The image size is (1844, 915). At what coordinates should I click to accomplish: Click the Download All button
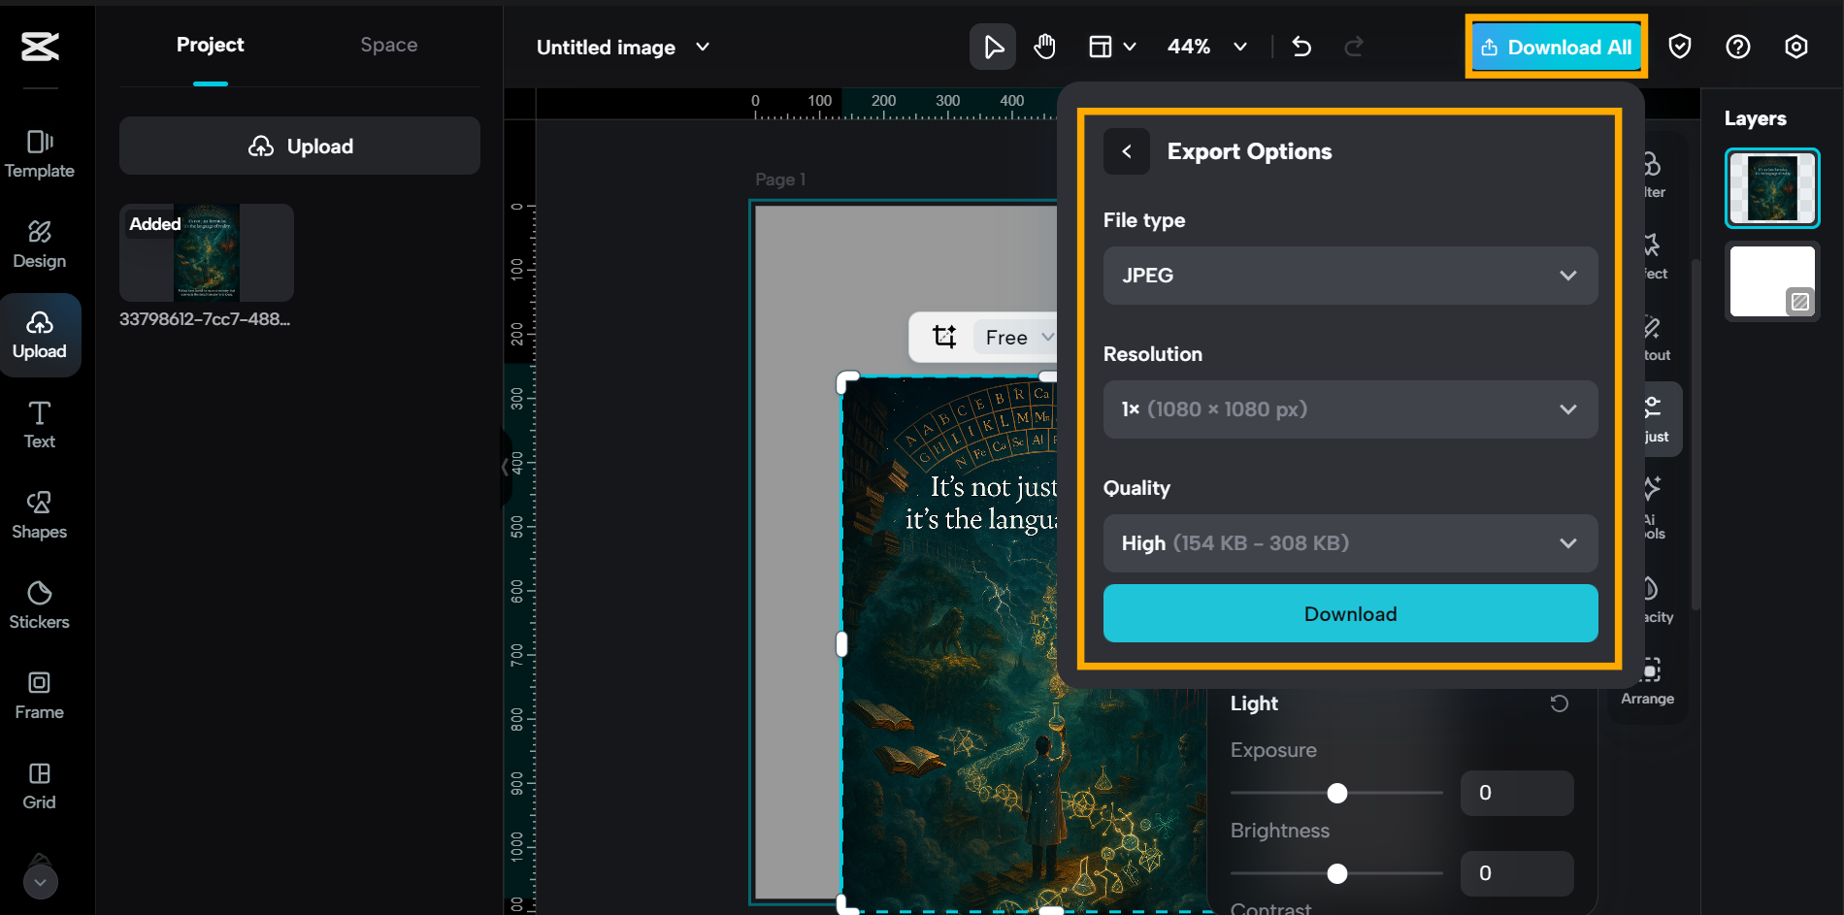point(1555,47)
